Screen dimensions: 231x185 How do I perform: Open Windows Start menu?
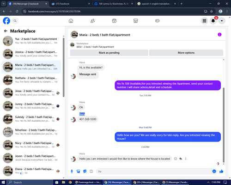pos(3,182)
